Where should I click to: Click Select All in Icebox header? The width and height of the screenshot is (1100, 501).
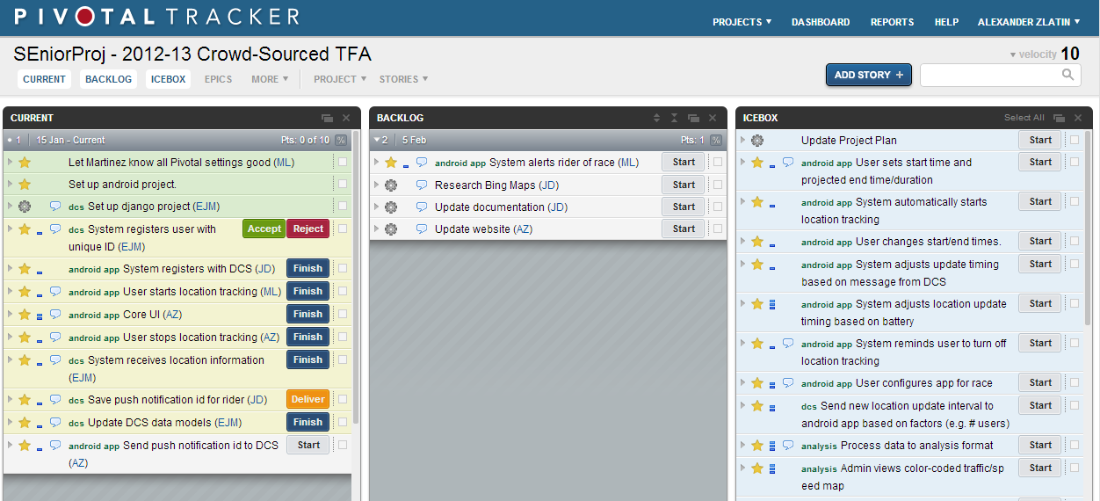[1024, 118]
